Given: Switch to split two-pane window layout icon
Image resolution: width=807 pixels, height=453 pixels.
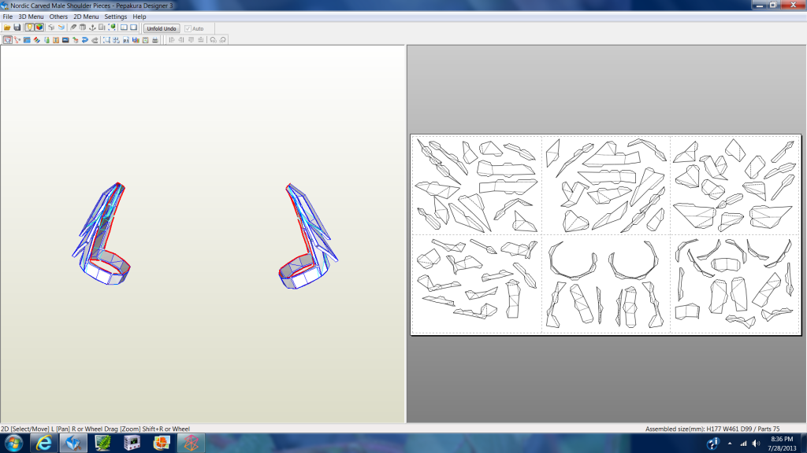Looking at the screenshot, I should (124, 28).
